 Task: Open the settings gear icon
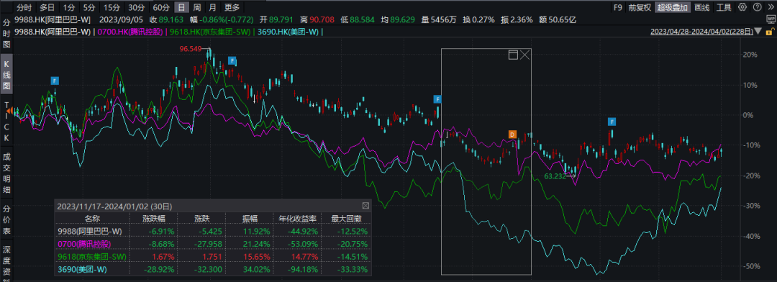pyautogui.click(x=742, y=7)
